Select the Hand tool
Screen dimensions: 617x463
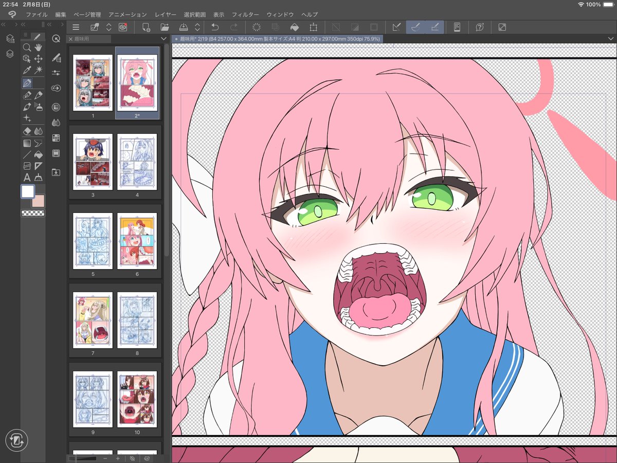pos(38,48)
